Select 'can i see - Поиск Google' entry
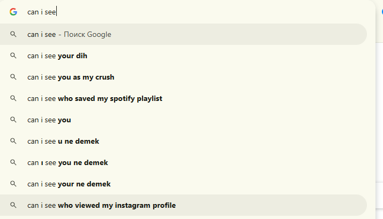 tap(183, 34)
